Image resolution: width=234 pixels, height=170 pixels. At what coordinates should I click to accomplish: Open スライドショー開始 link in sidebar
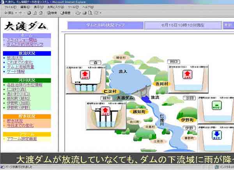click(x=22, y=40)
